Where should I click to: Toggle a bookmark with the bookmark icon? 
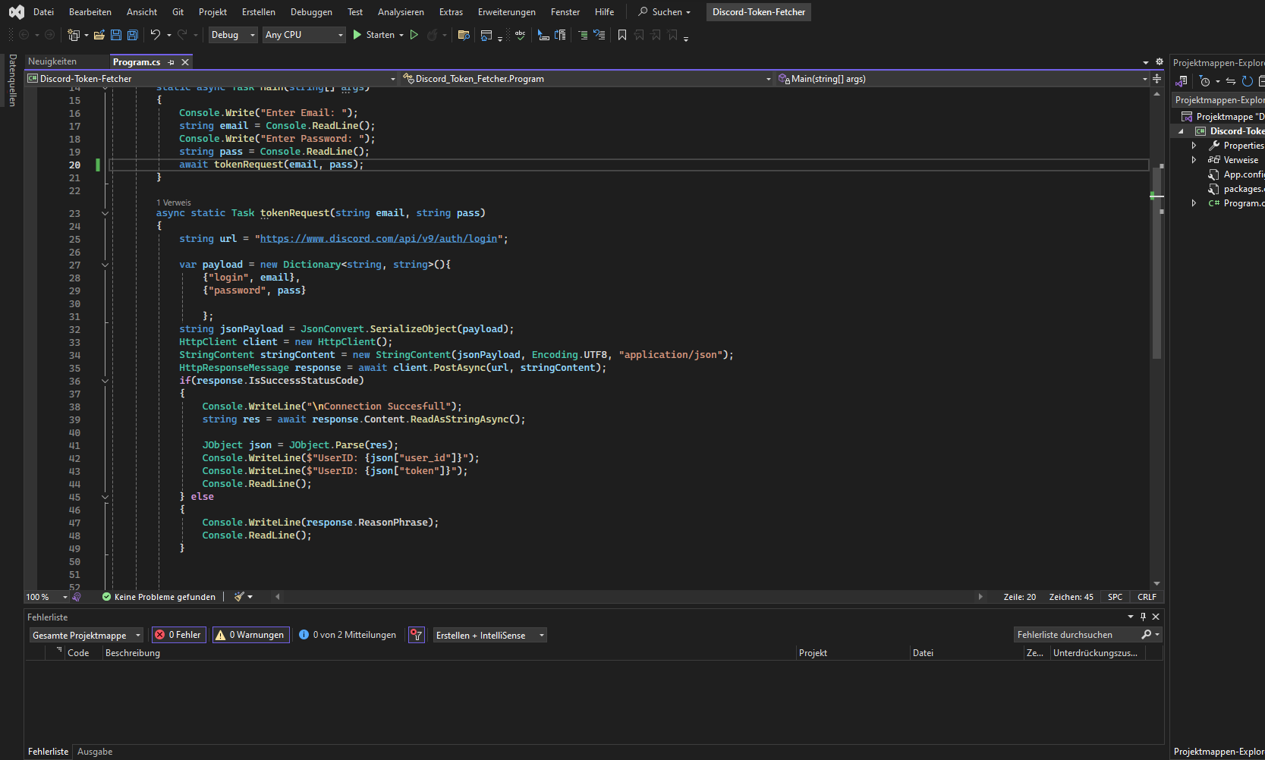point(622,35)
